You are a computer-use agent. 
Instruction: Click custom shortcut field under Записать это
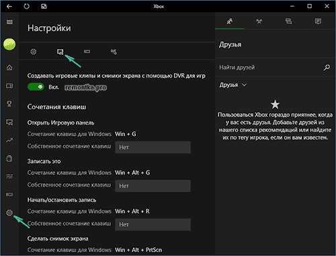click(153, 186)
